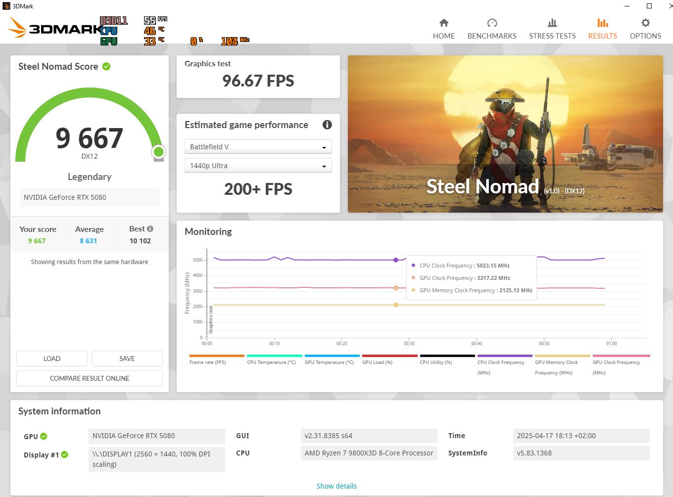Click the green checkmark beside Steel Nomad Score
673x497 pixels.
tap(106, 66)
